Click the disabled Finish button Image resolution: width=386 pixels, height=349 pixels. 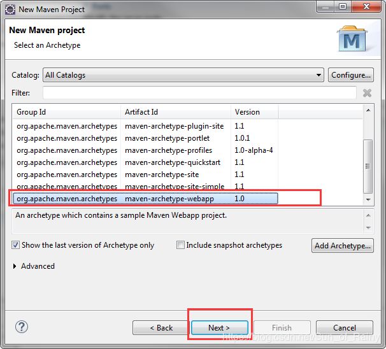click(282, 328)
